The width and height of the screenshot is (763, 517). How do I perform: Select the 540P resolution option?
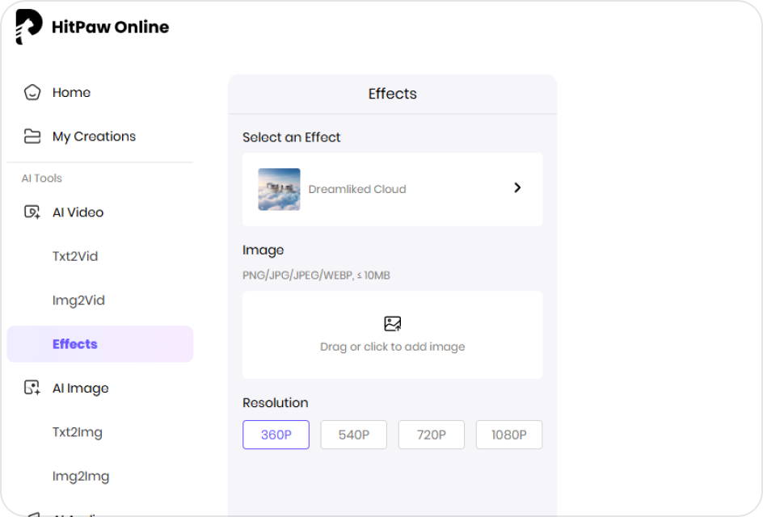tap(353, 435)
